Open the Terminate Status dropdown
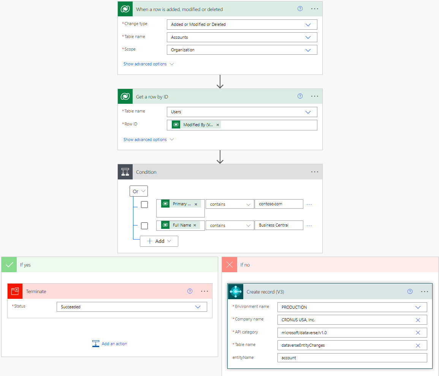Image resolution: width=439 pixels, height=376 pixels. coord(132,307)
